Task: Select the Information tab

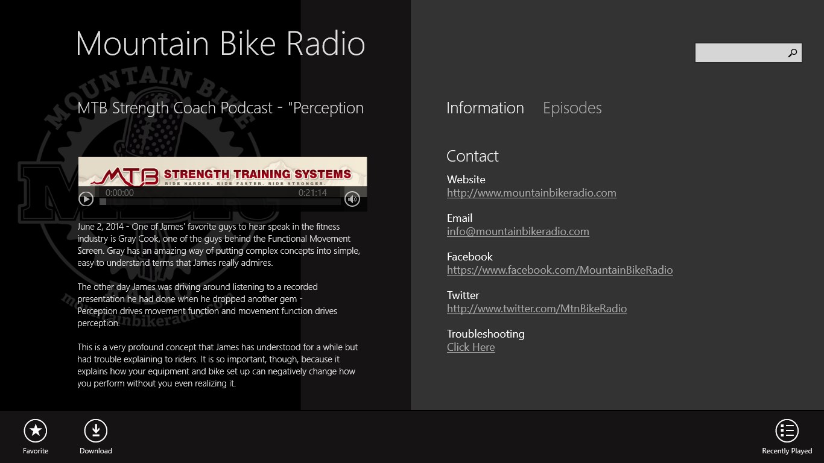Action: pyautogui.click(x=485, y=109)
